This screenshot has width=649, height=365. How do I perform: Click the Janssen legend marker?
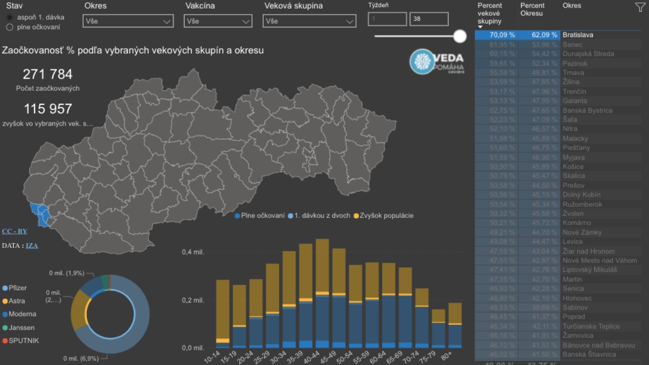tap(5, 327)
